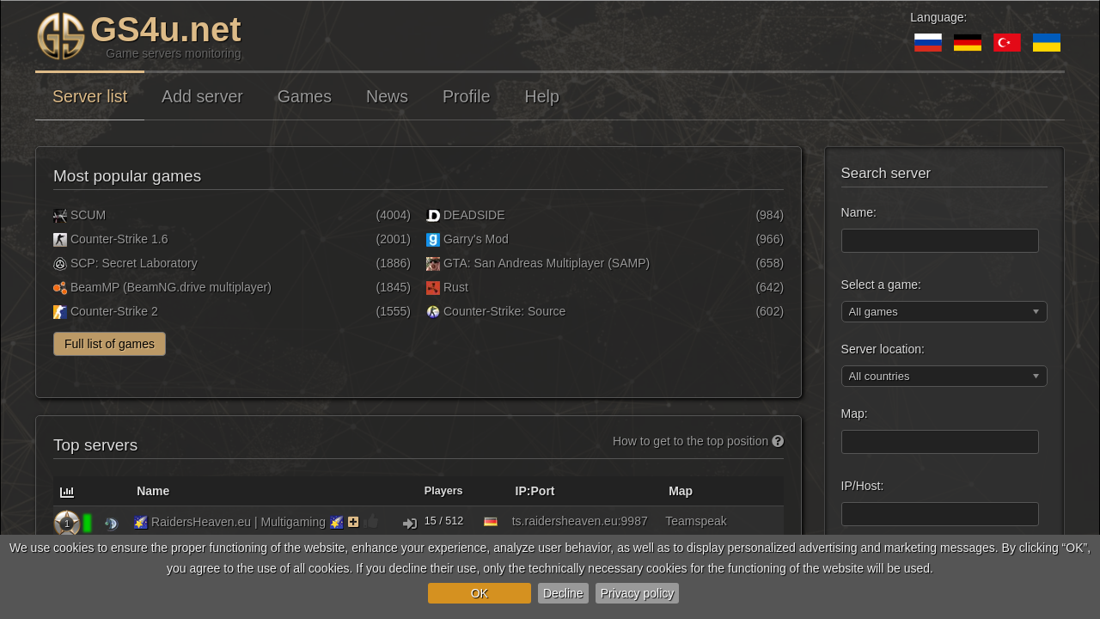Screen dimensions: 1100x619
Task: Open the Help tab
Action: pos(541,96)
